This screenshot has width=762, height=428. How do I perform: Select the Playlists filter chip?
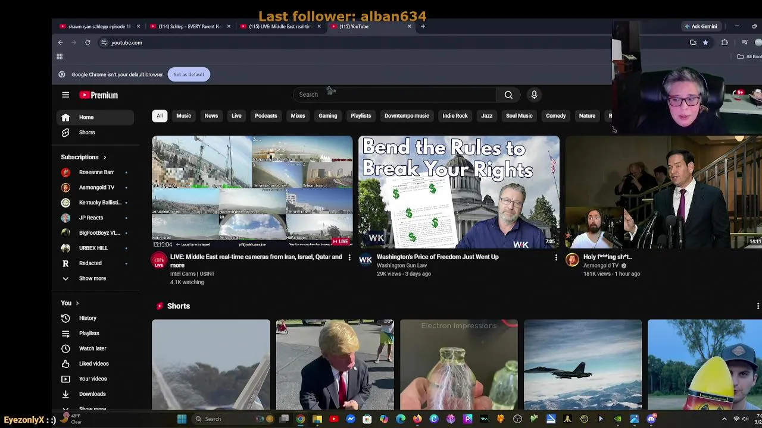click(361, 116)
